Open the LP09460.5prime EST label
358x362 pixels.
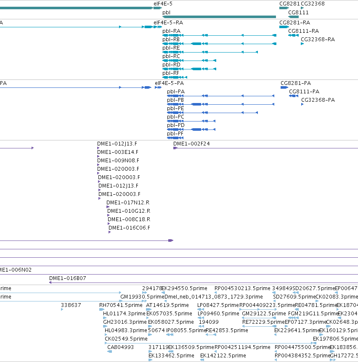218,314
